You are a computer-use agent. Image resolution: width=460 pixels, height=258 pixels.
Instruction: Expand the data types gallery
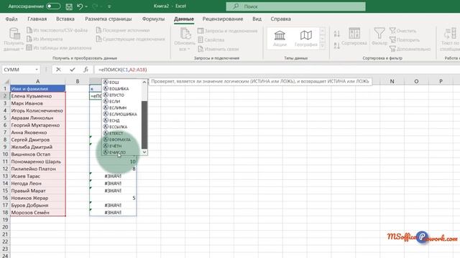[x=323, y=46]
